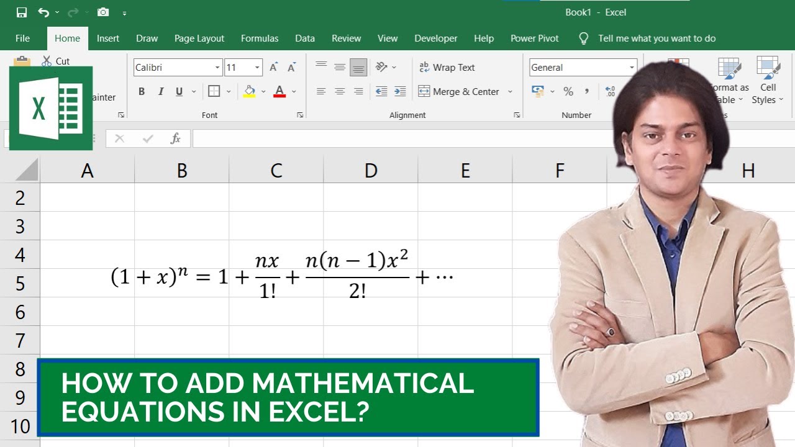
Task: Align text right
Action: point(358,91)
